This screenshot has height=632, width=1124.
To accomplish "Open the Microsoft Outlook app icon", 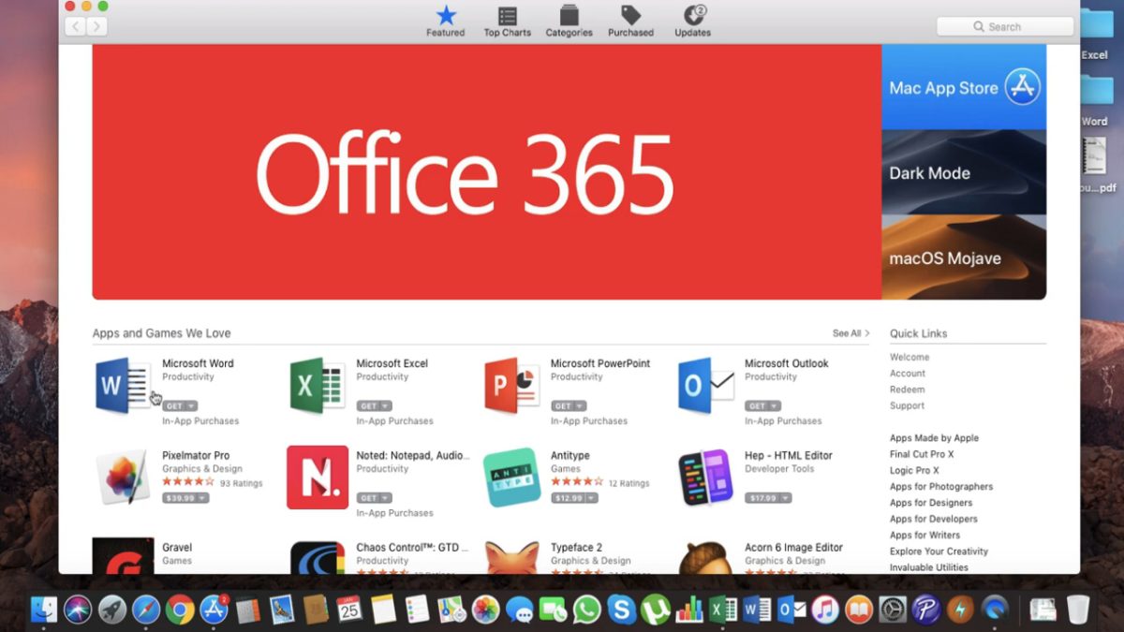I will 705,386.
